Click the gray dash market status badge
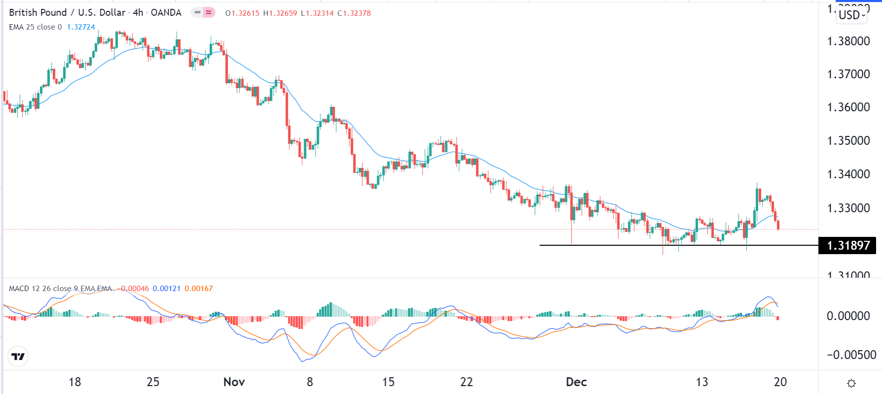This screenshot has width=882, height=394. [198, 12]
